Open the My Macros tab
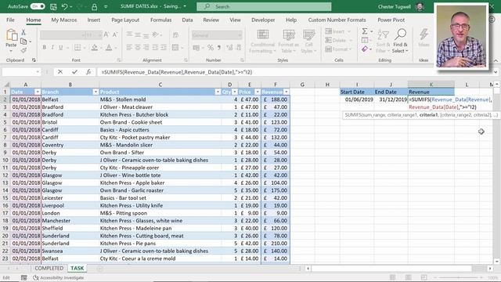The height and width of the screenshot is (282, 501). click(64, 20)
